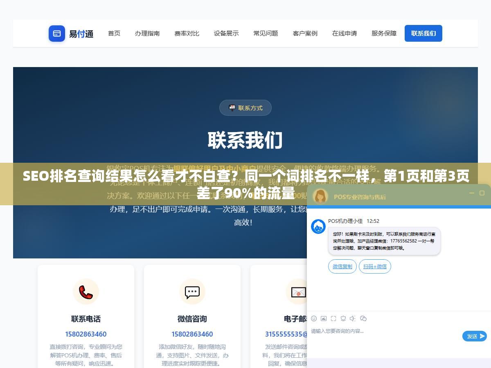Click the POS机办理小佳 headset avatar
The width and height of the screenshot is (491, 368).
[318, 227]
